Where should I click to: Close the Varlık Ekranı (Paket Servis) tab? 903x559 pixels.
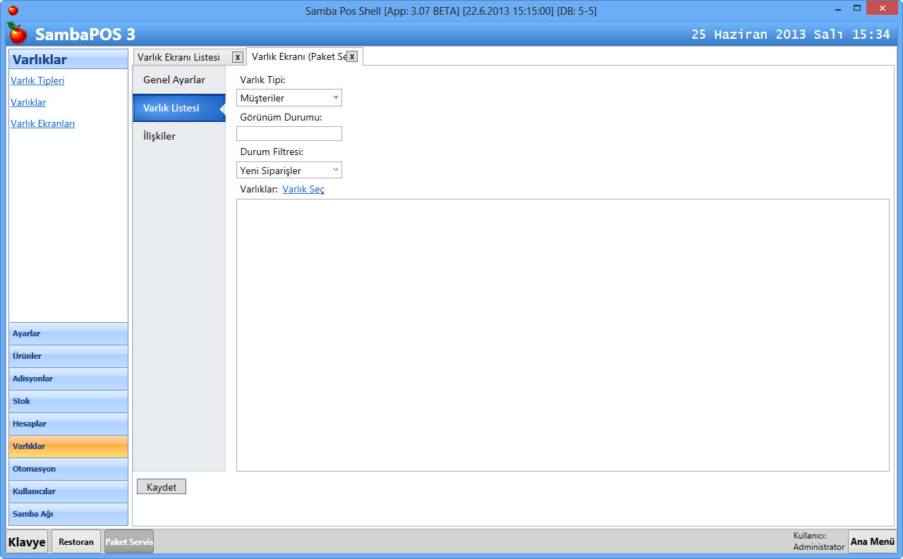(352, 56)
